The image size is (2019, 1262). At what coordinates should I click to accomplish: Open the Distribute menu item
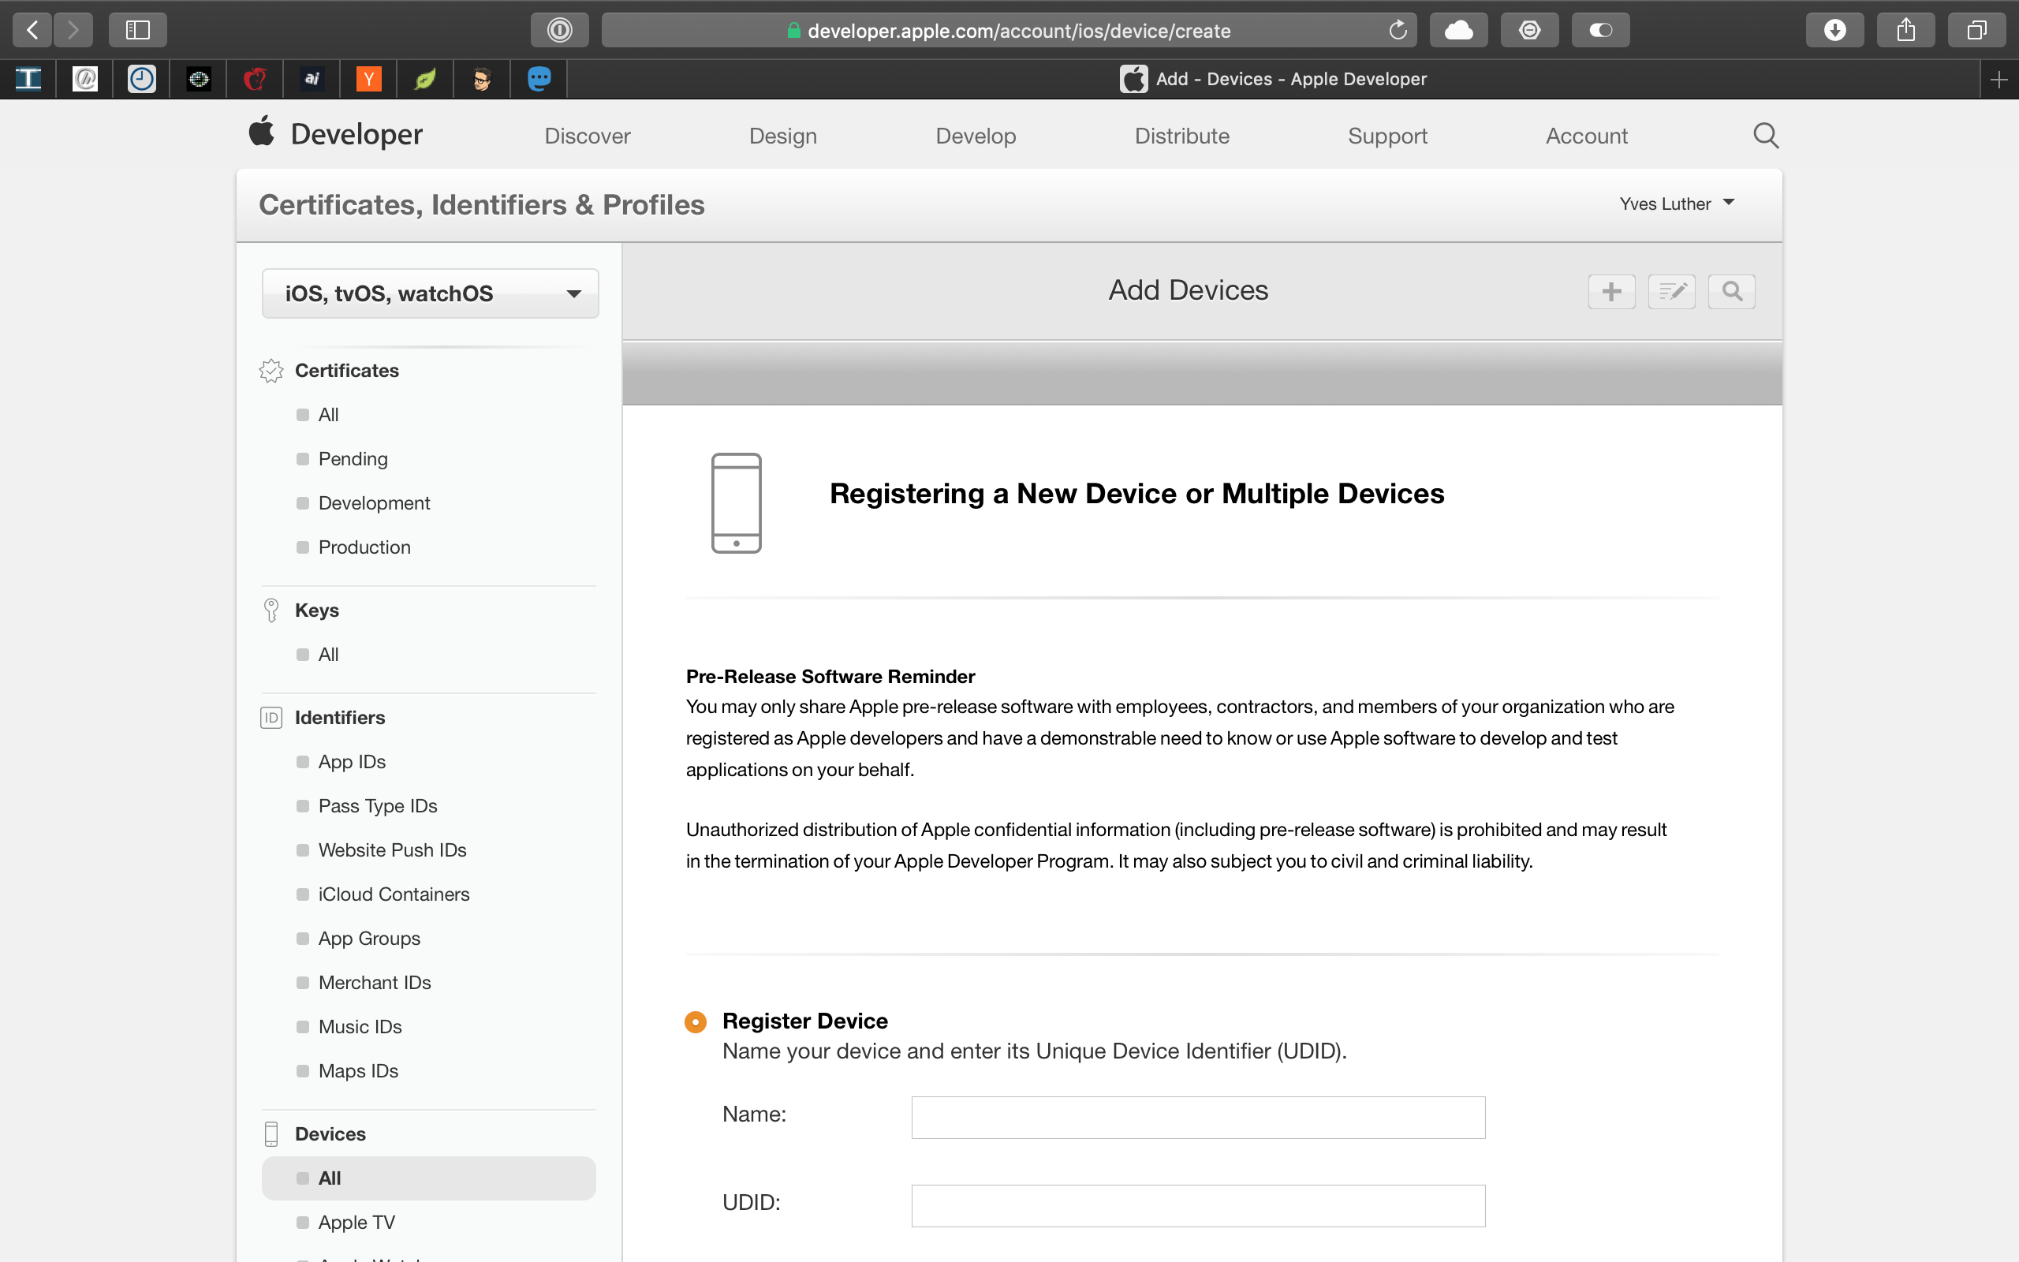coord(1181,136)
